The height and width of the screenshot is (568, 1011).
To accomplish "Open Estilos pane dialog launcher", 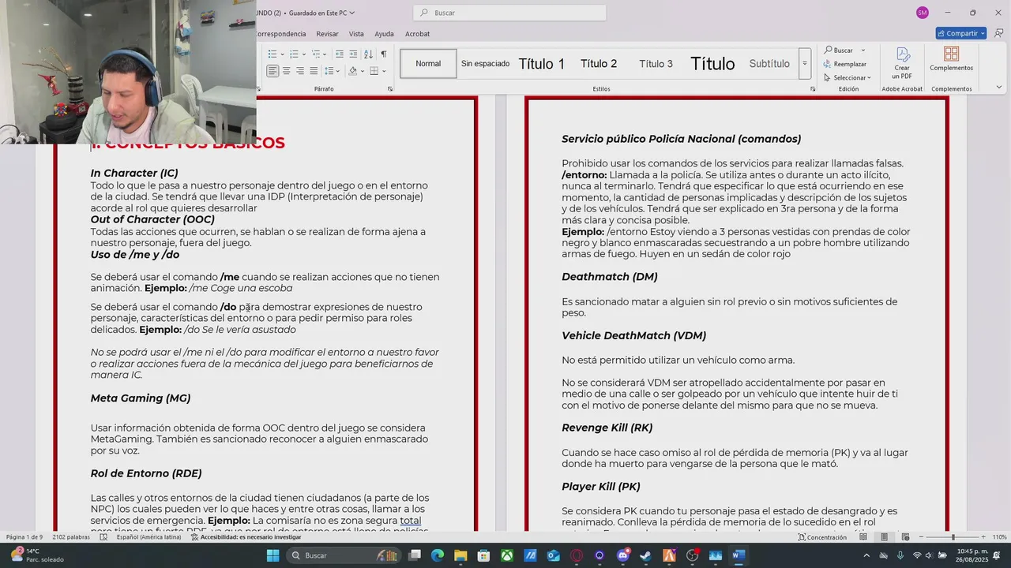I will point(813,89).
